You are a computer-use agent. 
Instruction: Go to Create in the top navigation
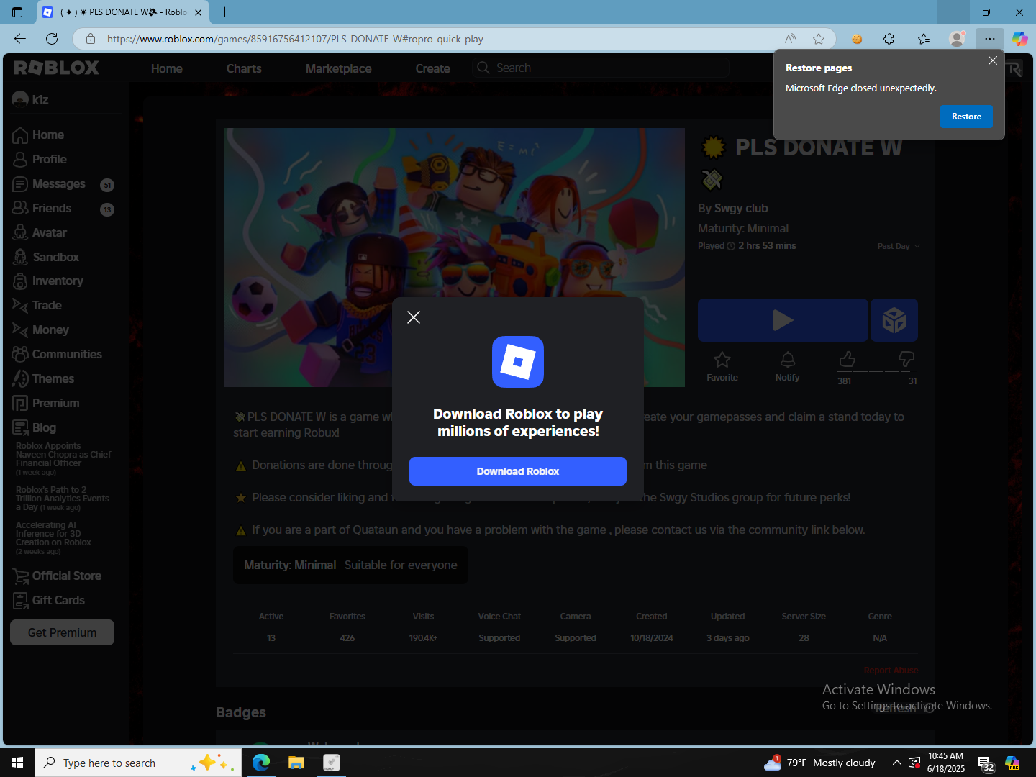coord(433,69)
